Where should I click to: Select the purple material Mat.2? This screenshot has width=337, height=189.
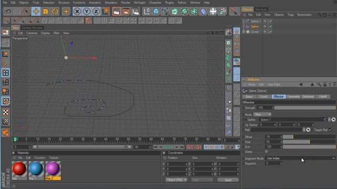click(53, 169)
